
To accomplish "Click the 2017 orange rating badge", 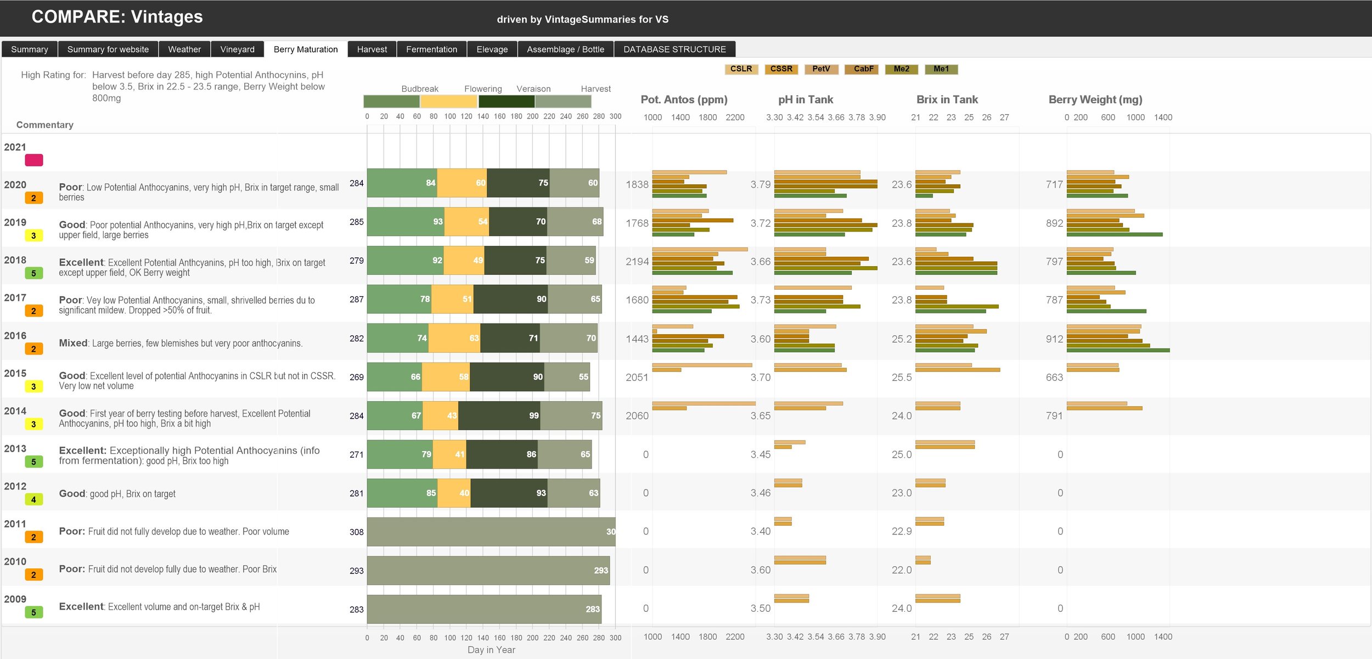I will tap(34, 311).
